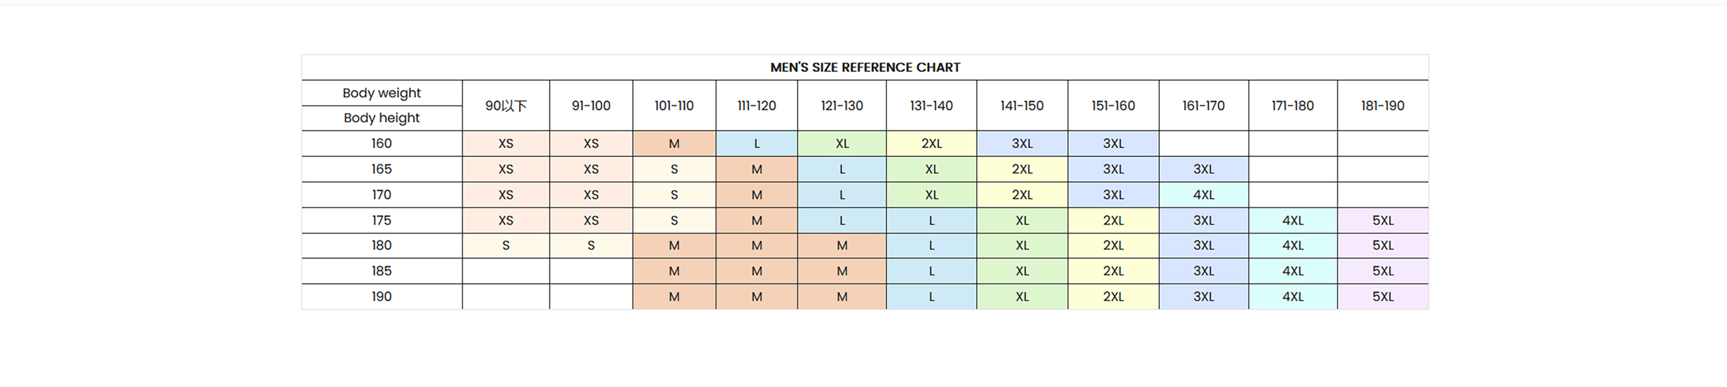The height and width of the screenshot is (387, 1727).
Task: Click the 175 height row label
Action: point(381,220)
